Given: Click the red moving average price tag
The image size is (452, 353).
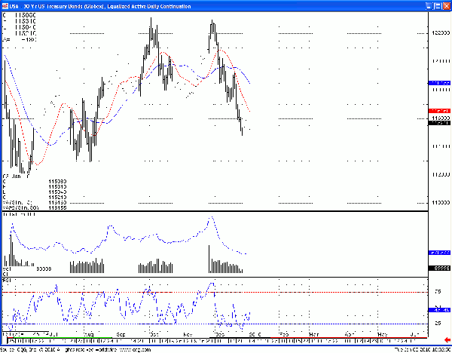Looking at the screenshot, I should point(438,110).
